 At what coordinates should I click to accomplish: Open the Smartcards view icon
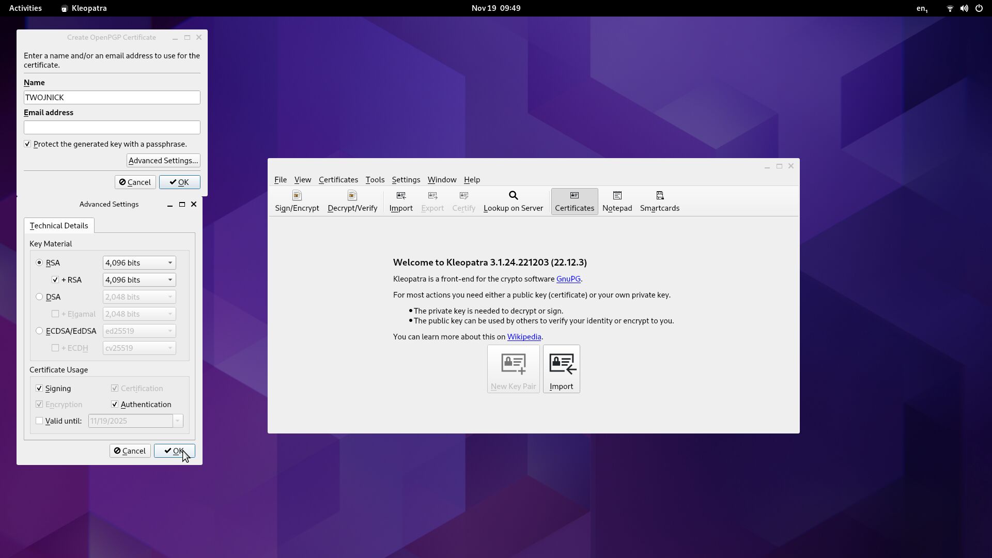[x=659, y=196]
